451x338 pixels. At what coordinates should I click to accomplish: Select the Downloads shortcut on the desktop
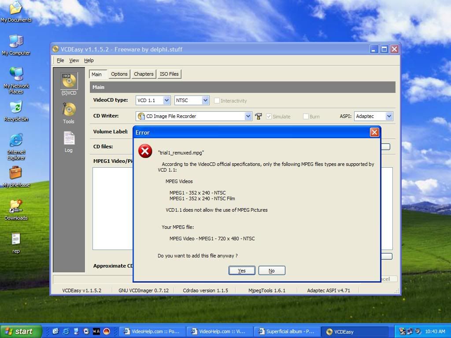(16, 210)
